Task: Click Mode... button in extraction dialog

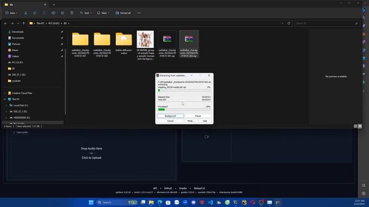Action: (x=191, y=121)
